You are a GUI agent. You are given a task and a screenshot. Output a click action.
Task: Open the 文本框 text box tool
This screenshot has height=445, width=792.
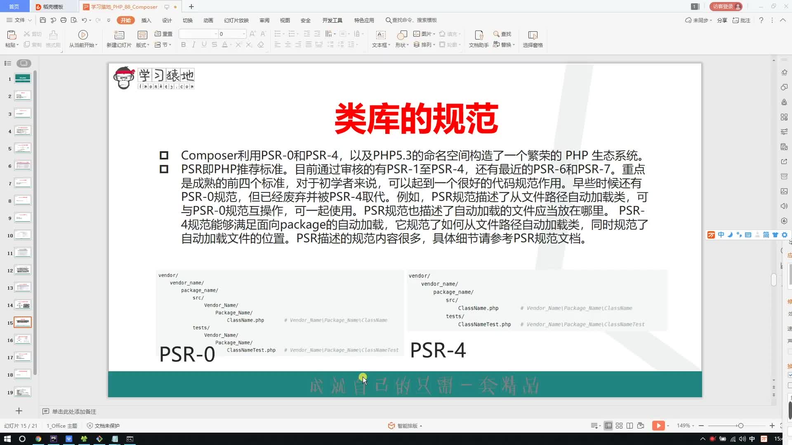point(379,39)
